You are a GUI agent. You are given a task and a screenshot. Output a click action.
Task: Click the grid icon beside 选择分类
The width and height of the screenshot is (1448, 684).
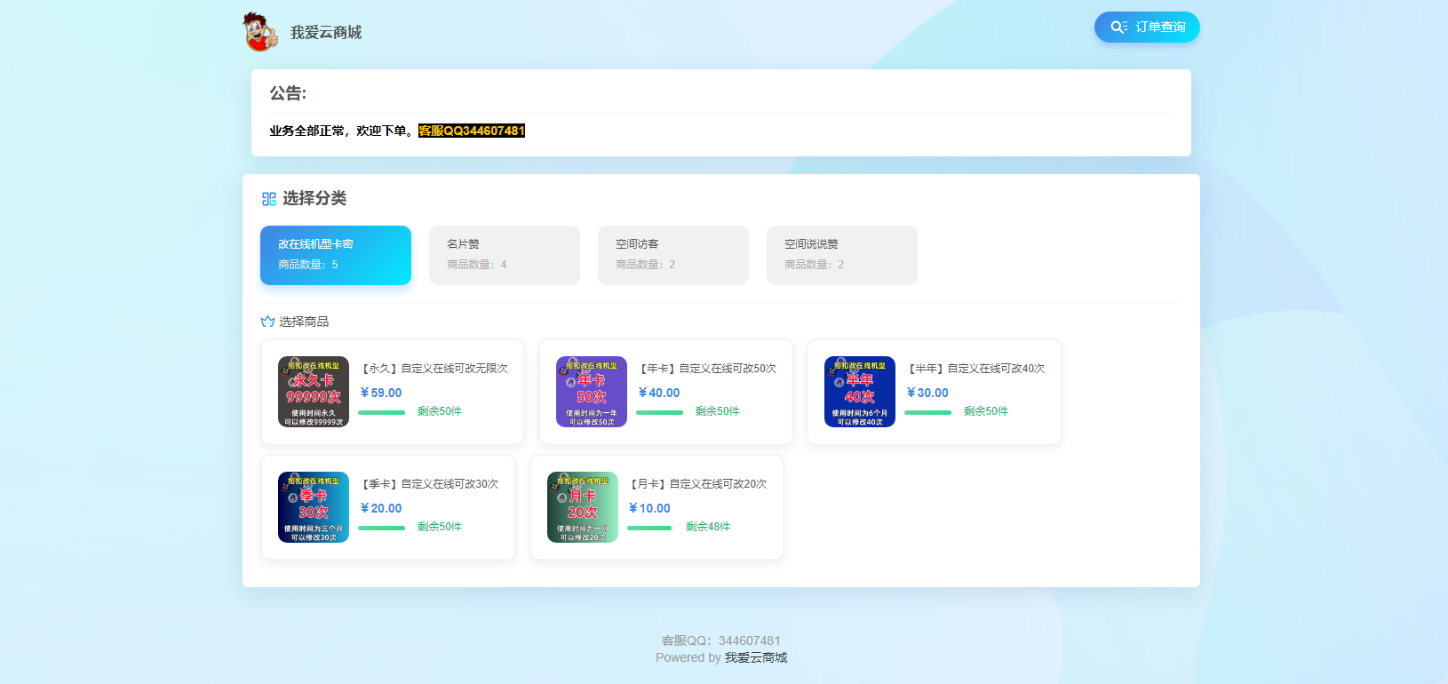click(269, 199)
